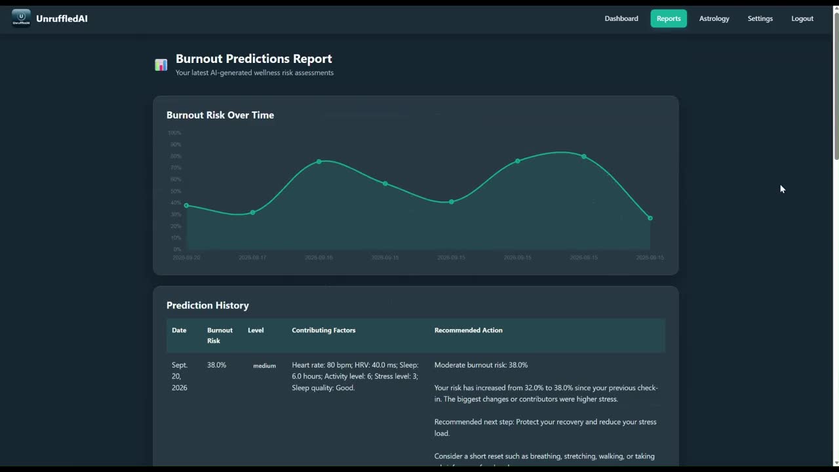Viewport: 839px width, 472px height.
Task: Click the medium level badge
Action: tap(265, 366)
